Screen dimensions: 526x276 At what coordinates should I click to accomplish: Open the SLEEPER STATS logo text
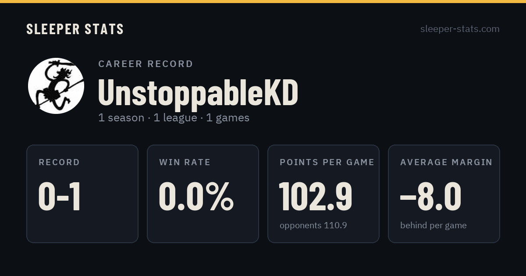tap(75, 29)
